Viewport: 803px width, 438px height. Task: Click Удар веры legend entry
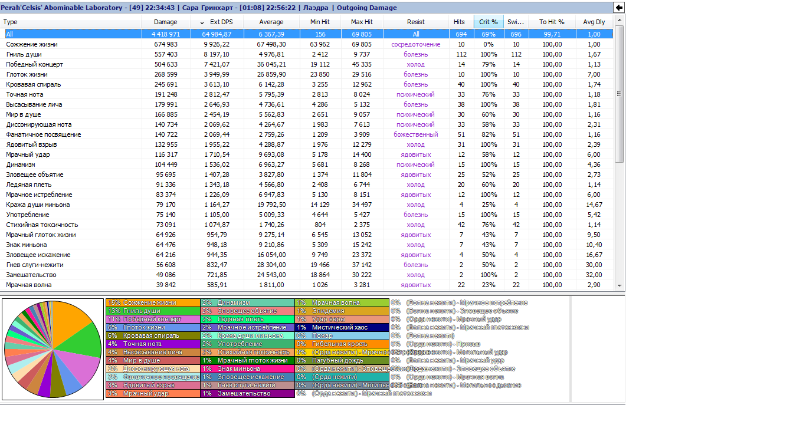342,319
